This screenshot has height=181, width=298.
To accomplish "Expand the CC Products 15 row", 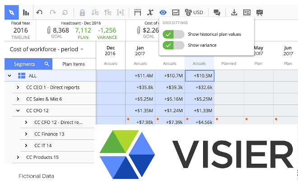I will (18, 157).
